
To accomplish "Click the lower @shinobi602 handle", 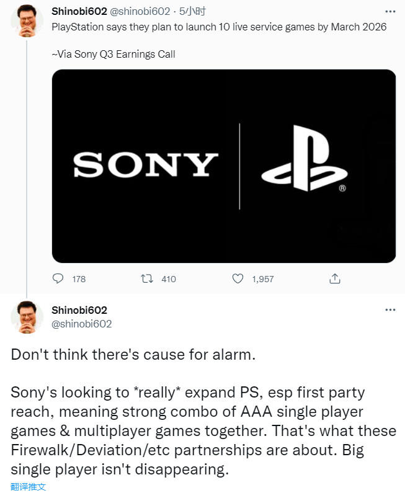I will click(82, 324).
